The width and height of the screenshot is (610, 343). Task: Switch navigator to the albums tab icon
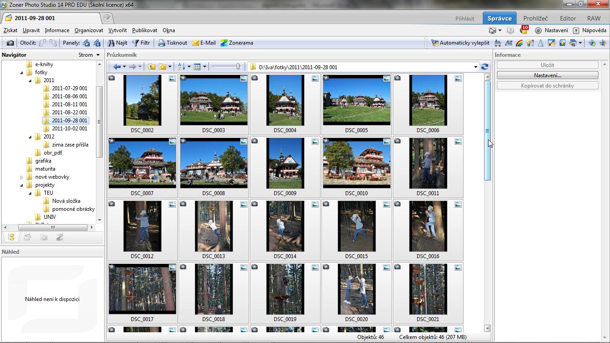27,238
